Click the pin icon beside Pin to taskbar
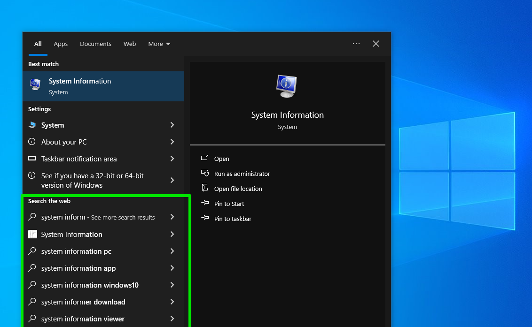 [x=205, y=218]
